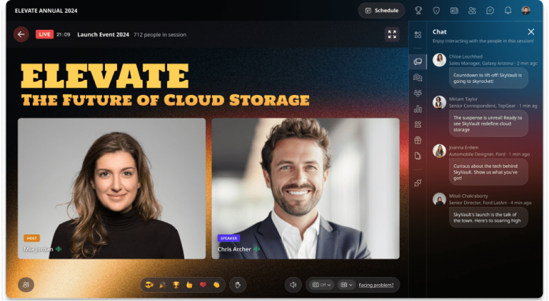Expand the closed captions Off dropdown
Screen dimensions: 549x301
click(x=319, y=285)
